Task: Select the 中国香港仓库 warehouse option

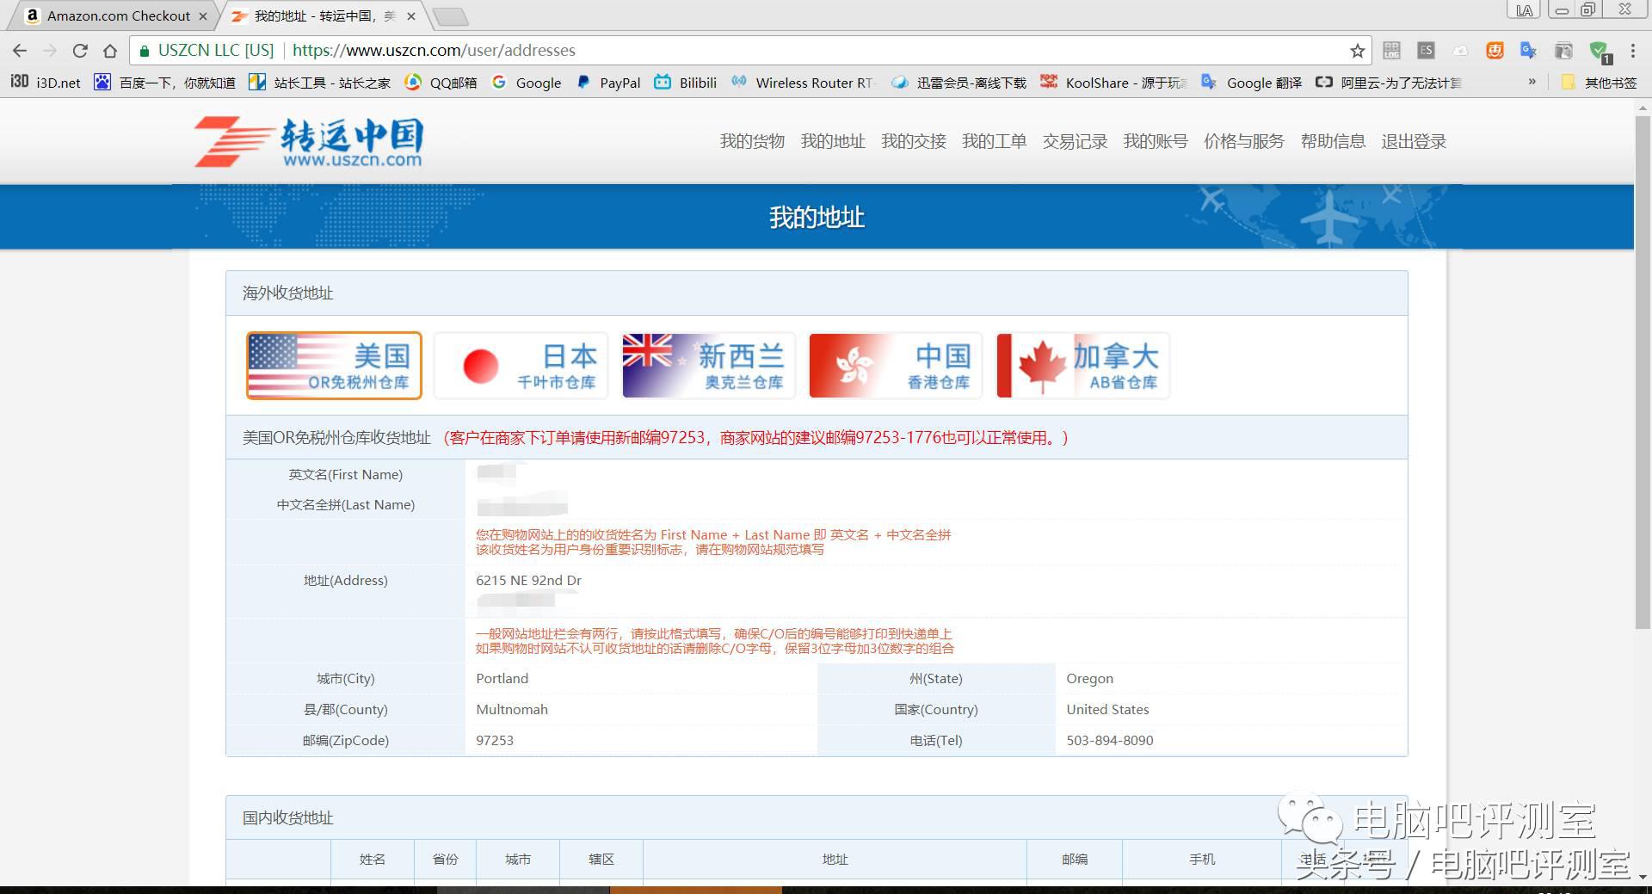Action: [895, 365]
